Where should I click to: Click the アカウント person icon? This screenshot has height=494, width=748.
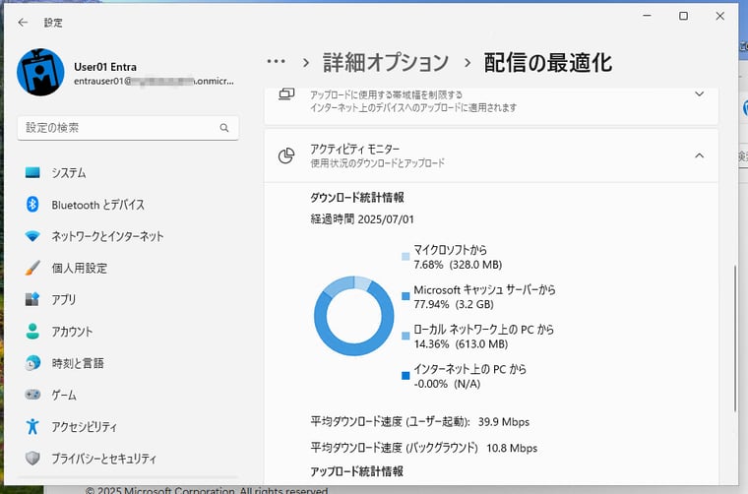[32, 332]
